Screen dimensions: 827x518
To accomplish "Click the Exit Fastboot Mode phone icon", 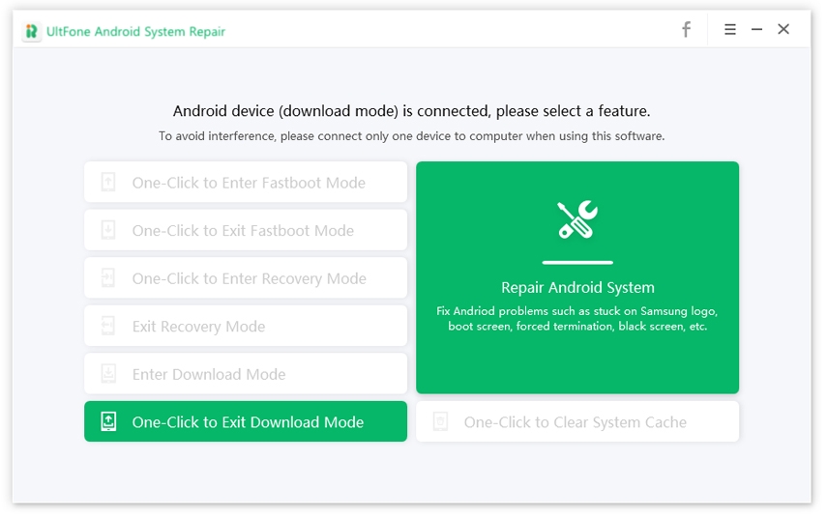I will (109, 230).
